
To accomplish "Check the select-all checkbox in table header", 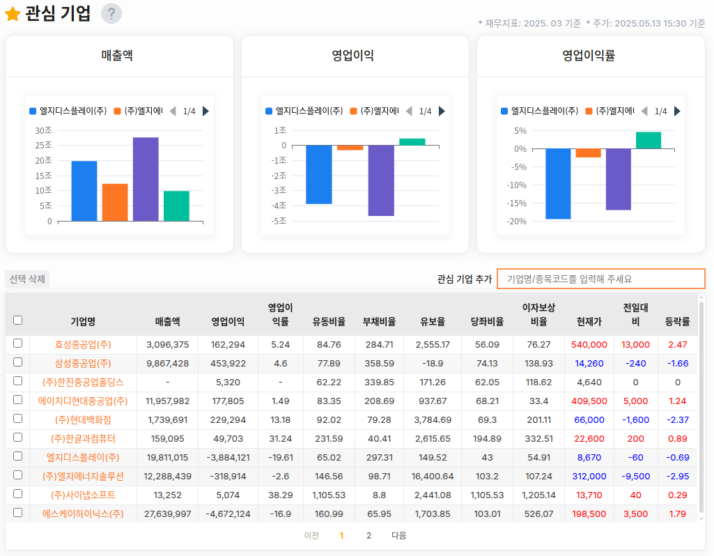I will click(x=17, y=320).
